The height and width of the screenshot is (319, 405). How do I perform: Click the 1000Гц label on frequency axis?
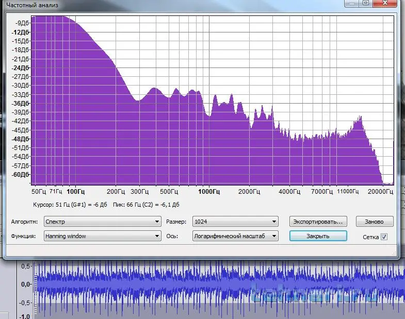pos(208,192)
